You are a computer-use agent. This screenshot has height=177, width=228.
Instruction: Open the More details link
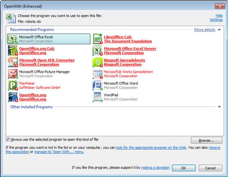point(205,30)
